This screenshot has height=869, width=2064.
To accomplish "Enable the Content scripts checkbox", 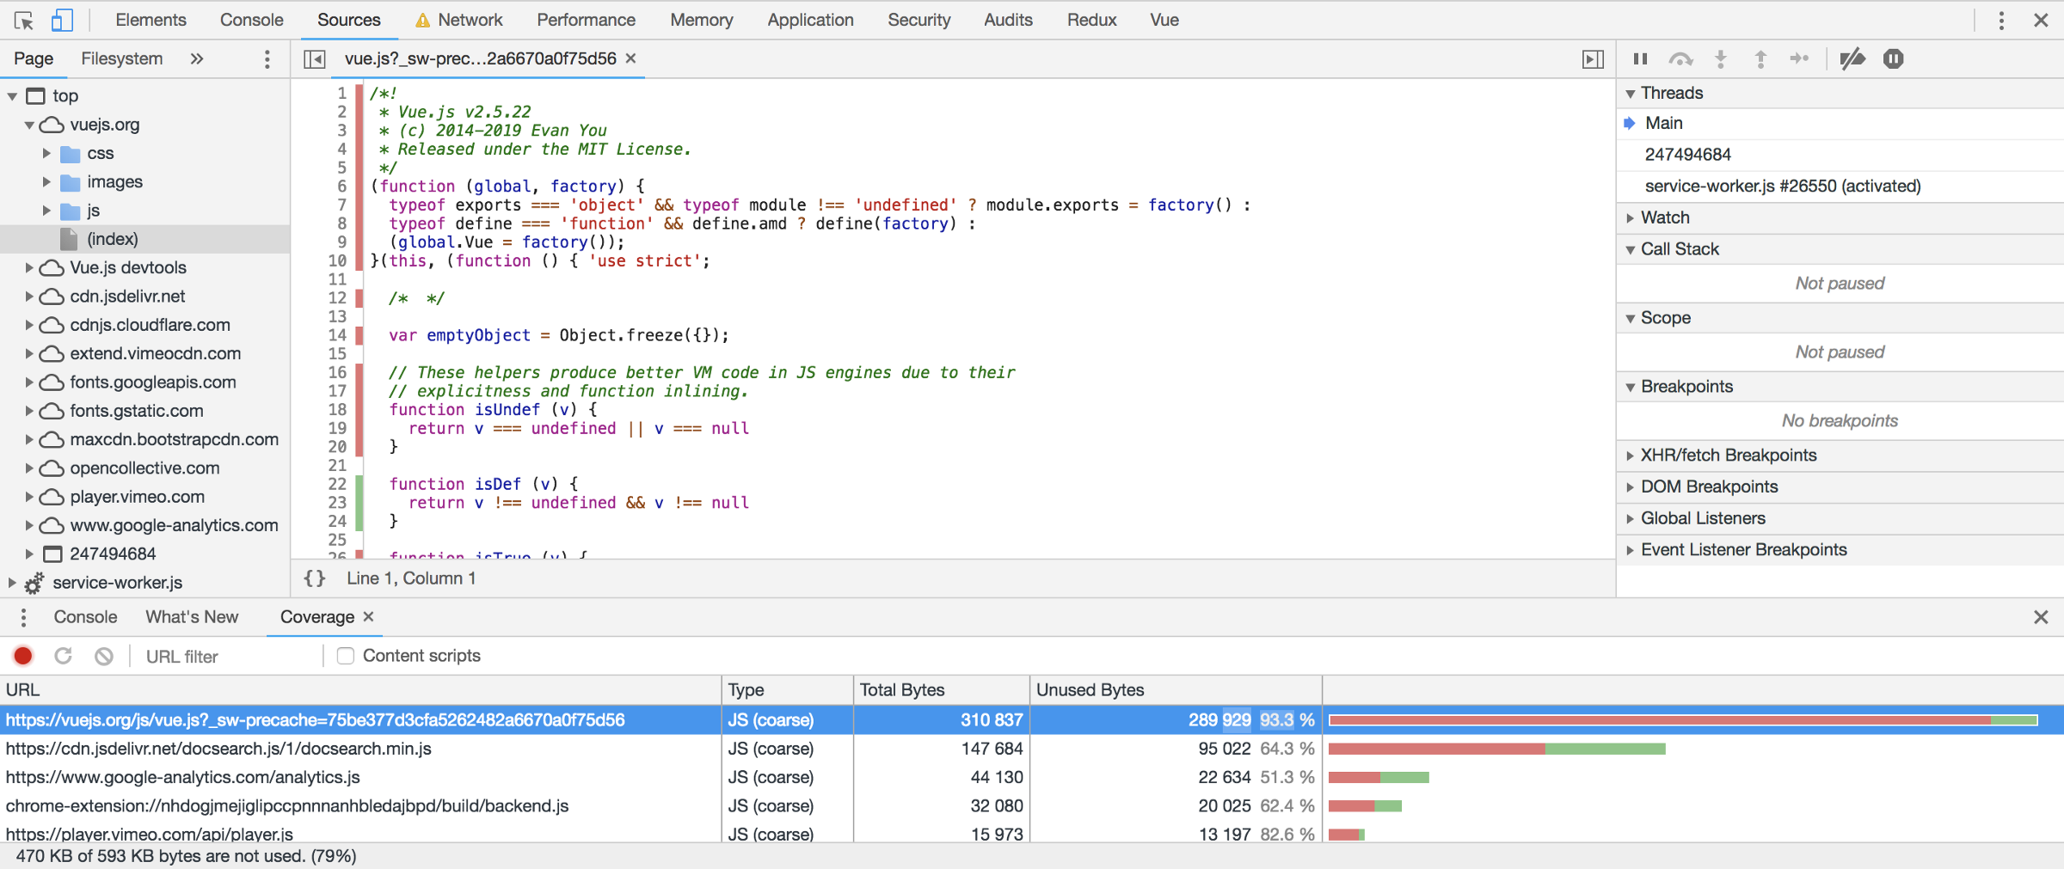I will (x=346, y=656).
